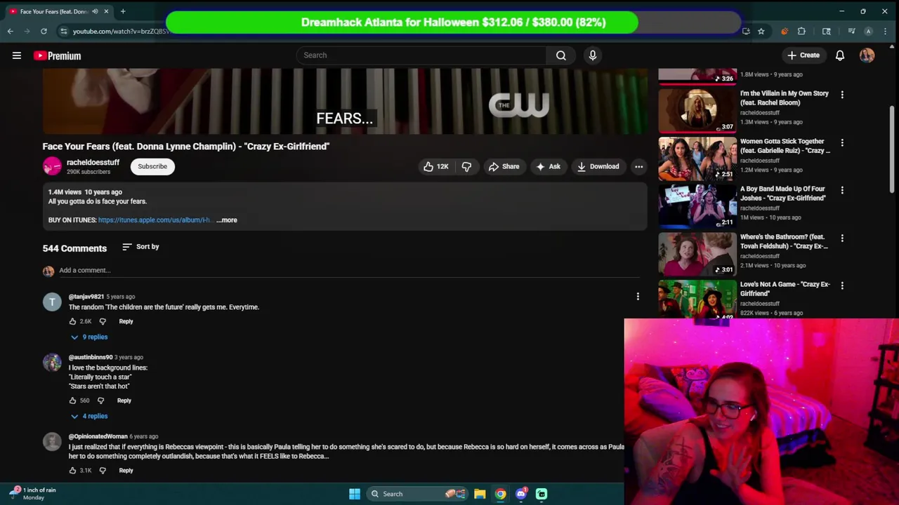Image resolution: width=899 pixels, height=505 pixels.
Task: Open Chrome three-dot menu
Action: pos(886,31)
